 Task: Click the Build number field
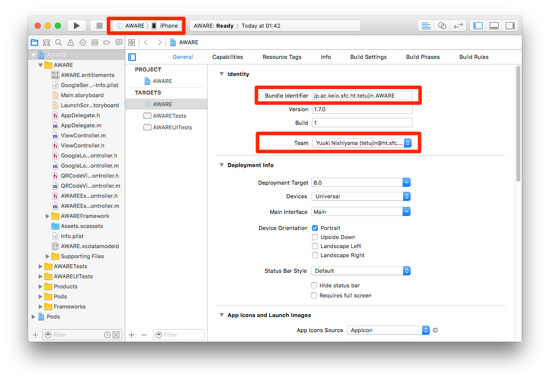point(362,123)
